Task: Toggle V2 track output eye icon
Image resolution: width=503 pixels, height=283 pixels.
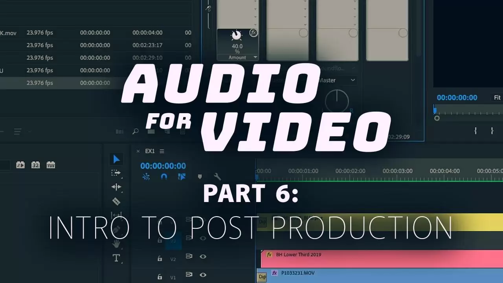Action: pos(203,257)
